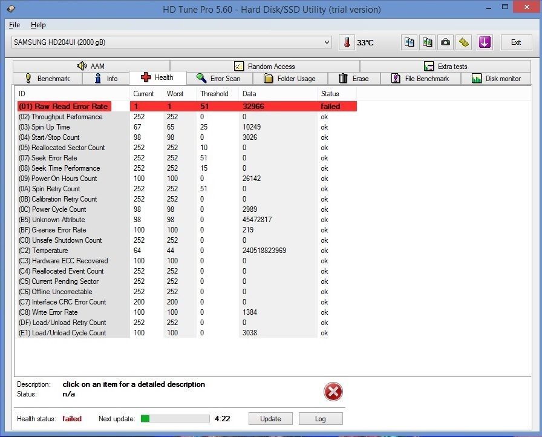The height and width of the screenshot is (437, 542).
Task: Switch to the Disk monitor tab
Action: (x=496, y=79)
